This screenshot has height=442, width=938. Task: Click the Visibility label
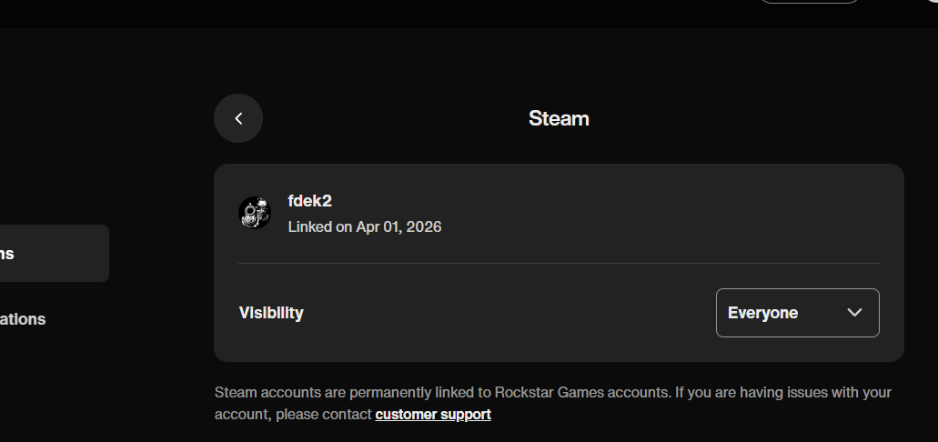click(271, 313)
